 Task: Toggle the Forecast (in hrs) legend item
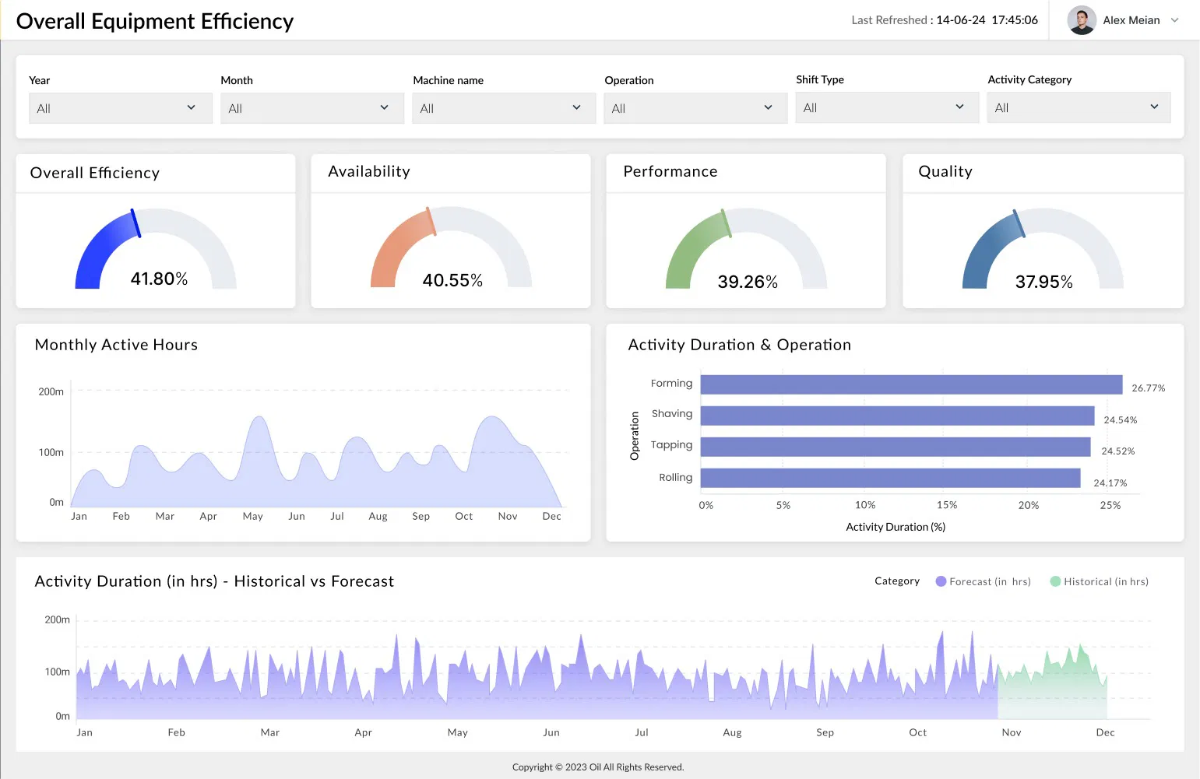[x=983, y=581]
